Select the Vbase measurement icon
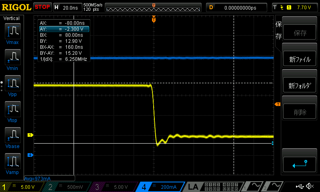 tap(13, 135)
